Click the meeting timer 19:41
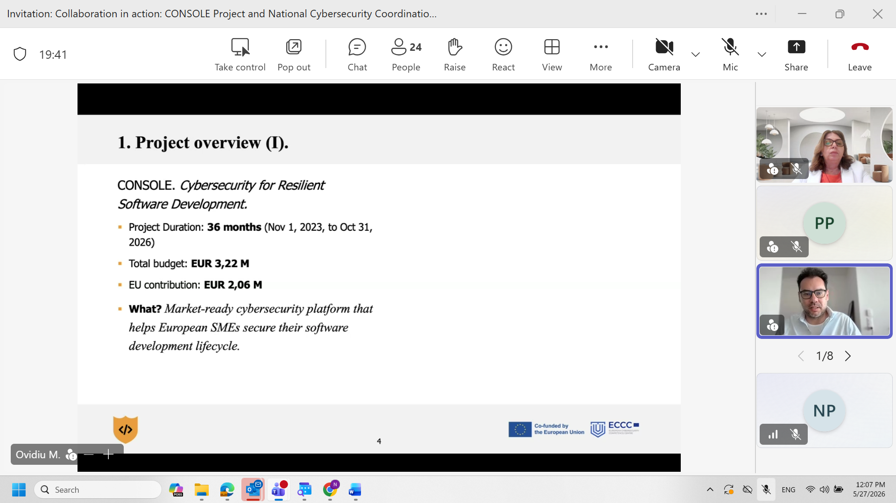 [53, 55]
